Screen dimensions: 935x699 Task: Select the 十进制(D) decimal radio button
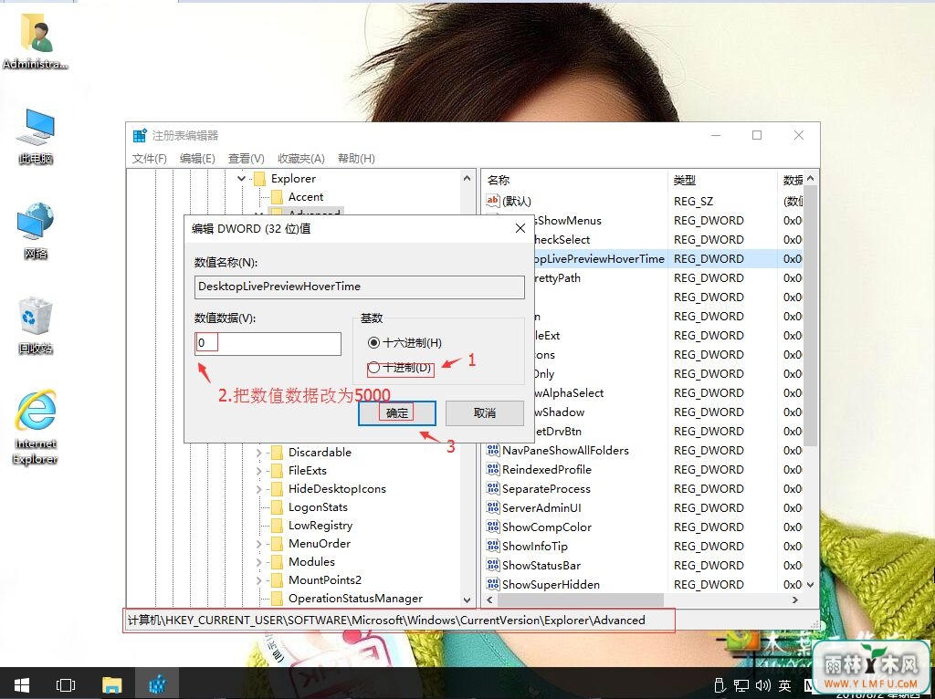coord(373,368)
